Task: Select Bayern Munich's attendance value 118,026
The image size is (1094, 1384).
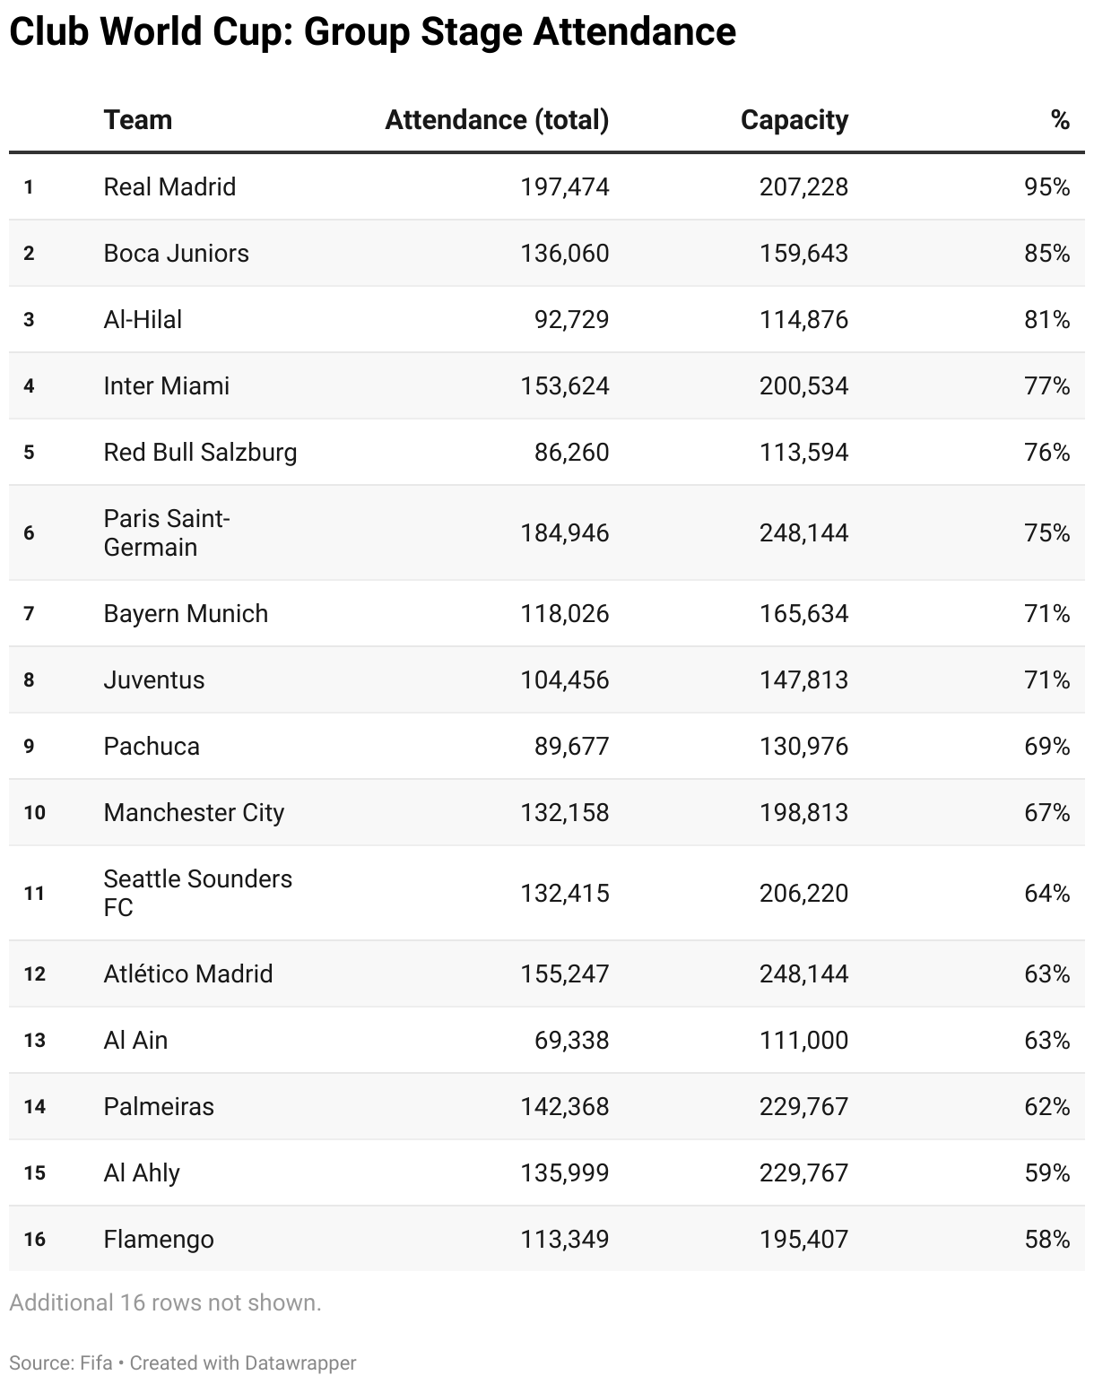Action: pyautogui.click(x=564, y=614)
